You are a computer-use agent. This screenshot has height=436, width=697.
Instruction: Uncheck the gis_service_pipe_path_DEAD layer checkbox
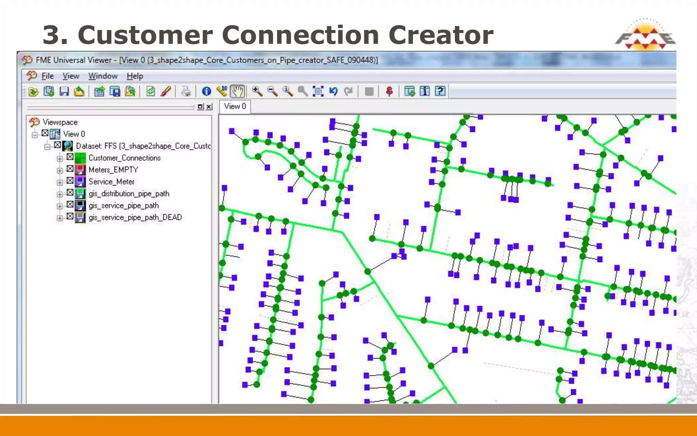pyautogui.click(x=70, y=217)
